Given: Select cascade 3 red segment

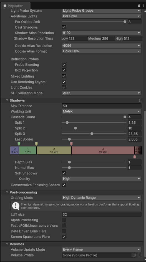Looking at the screenshot, I should (103, 150).
